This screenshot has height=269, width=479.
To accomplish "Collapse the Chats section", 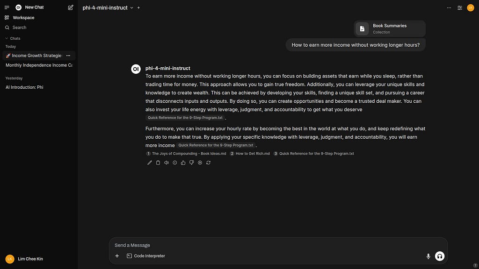I will [x=13, y=38].
